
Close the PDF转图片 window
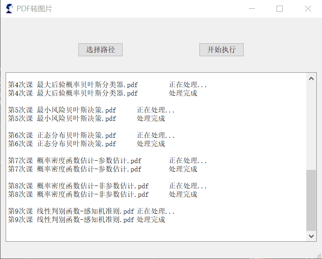pos(308,9)
